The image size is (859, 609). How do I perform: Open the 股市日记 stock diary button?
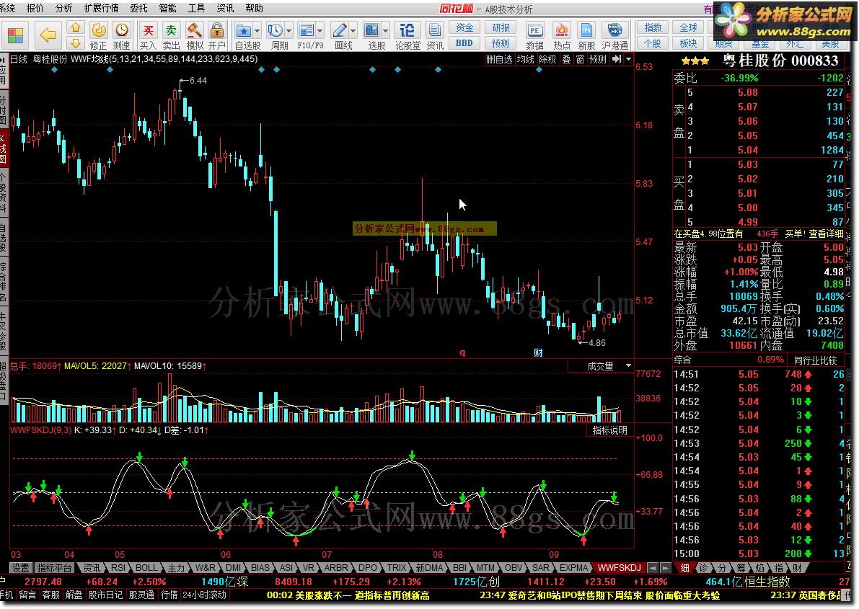pos(105,595)
